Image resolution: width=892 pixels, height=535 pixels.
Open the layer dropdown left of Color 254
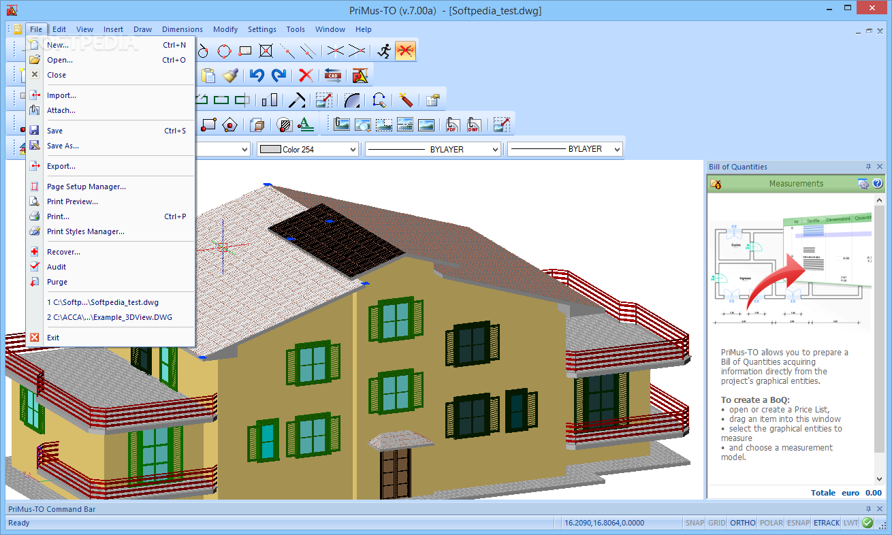[x=246, y=149]
